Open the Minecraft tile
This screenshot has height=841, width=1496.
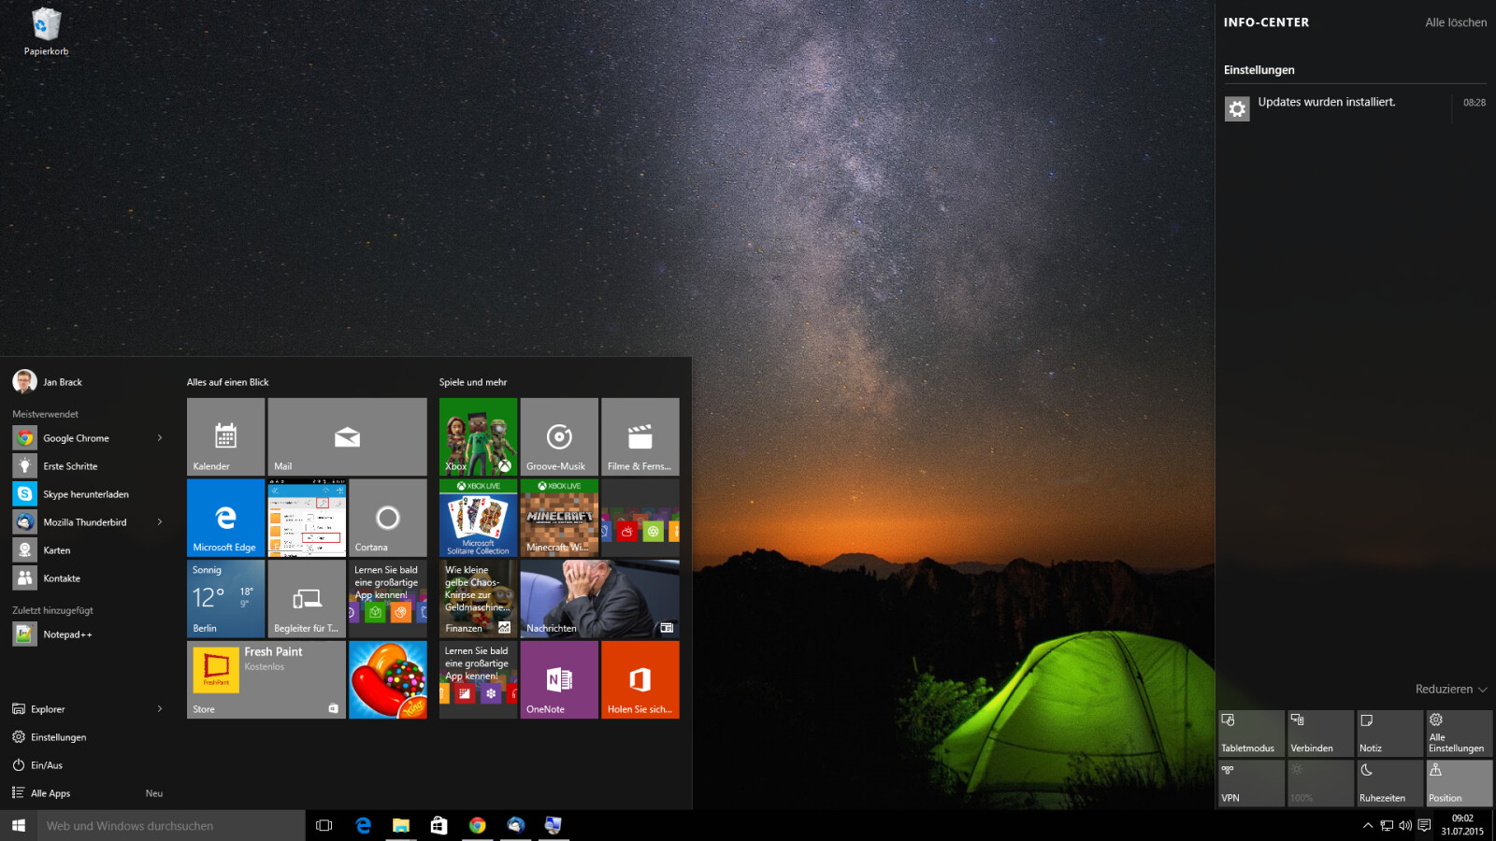(559, 518)
